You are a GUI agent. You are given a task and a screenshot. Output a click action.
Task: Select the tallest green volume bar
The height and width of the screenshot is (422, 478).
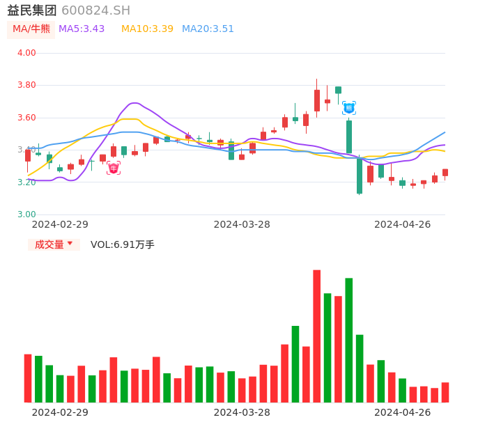click(x=349, y=340)
